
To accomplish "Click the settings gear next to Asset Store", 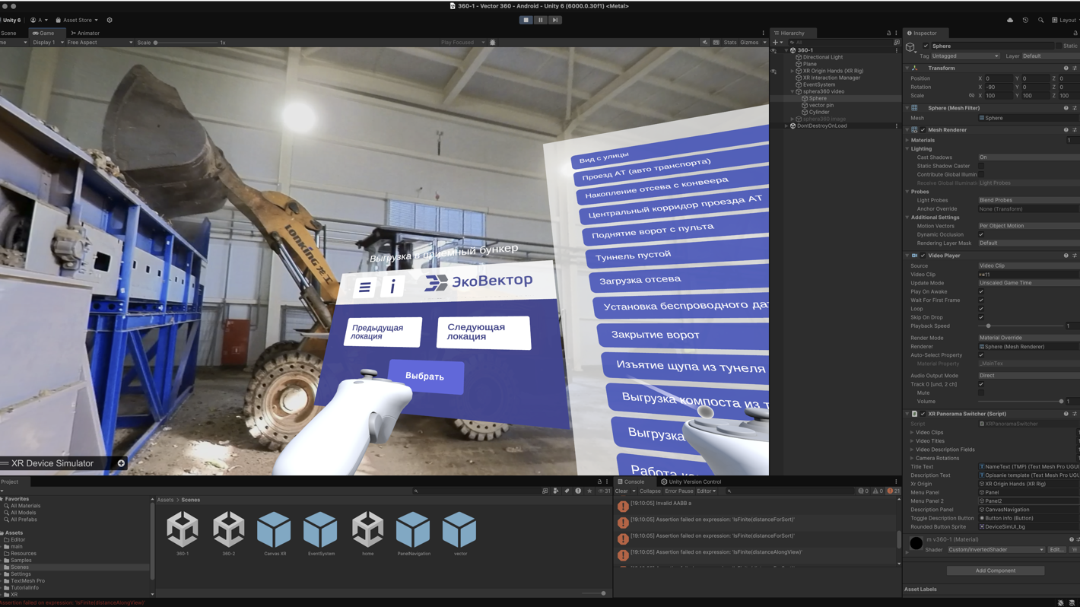I will point(110,21).
